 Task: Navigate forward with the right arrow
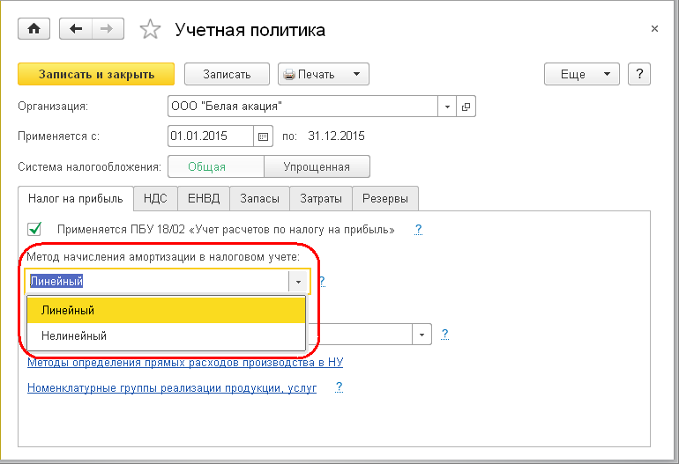click(108, 29)
